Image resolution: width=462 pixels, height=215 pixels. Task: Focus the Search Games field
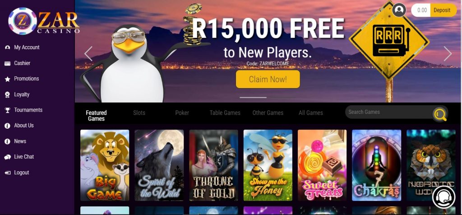(389, 112)
